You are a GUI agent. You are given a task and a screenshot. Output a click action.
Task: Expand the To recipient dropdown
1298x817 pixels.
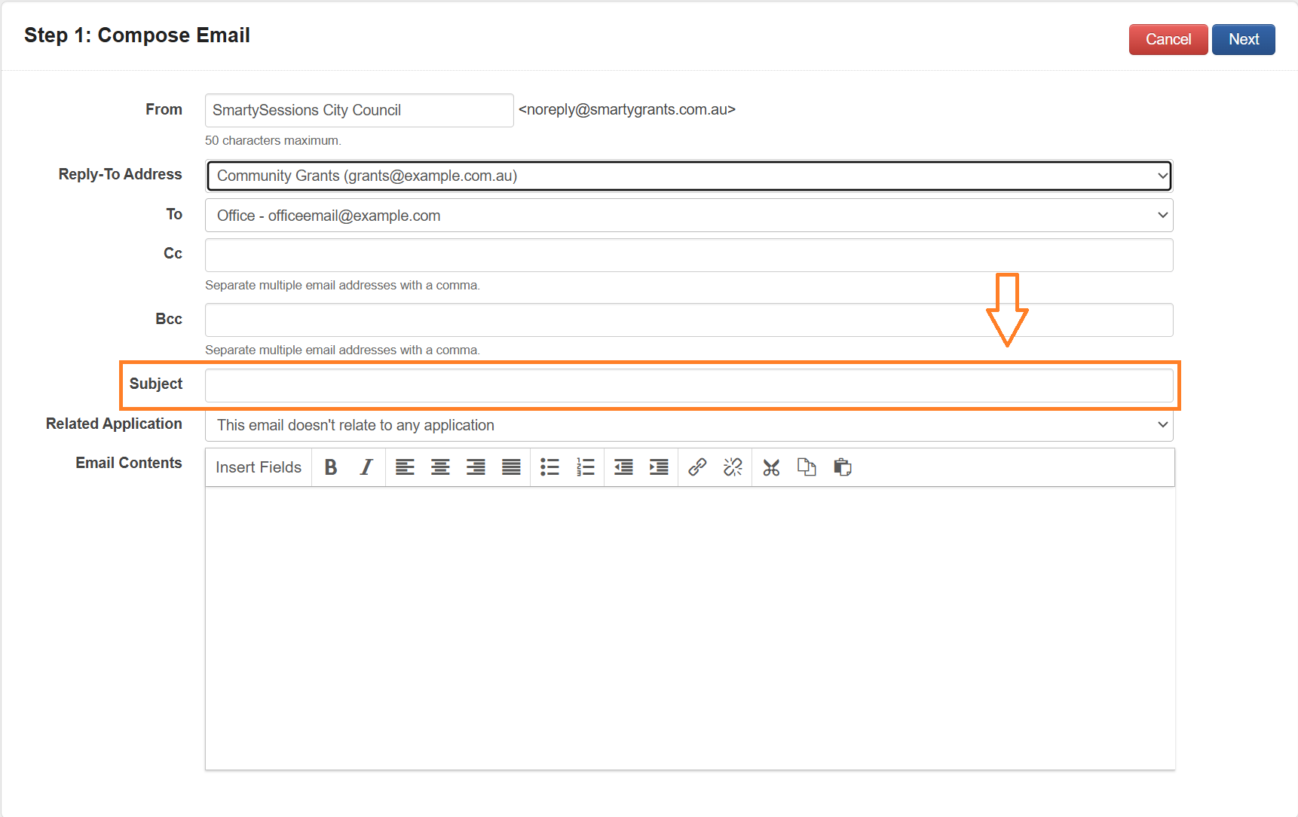pos(689,216)
